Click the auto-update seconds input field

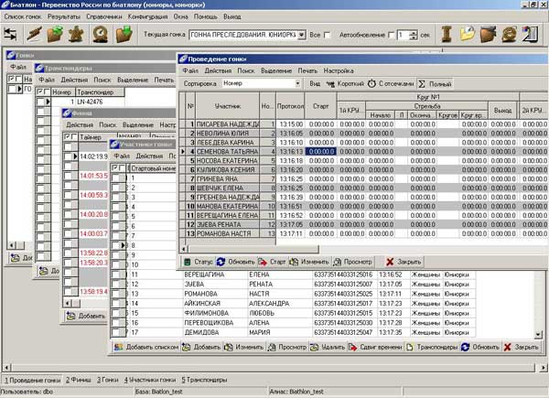pos(403,35)
